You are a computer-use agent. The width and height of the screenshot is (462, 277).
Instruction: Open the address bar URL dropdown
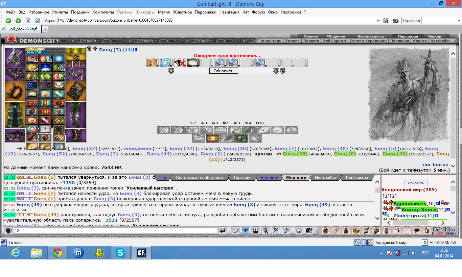pyautogui.click(x=378, y=21)
